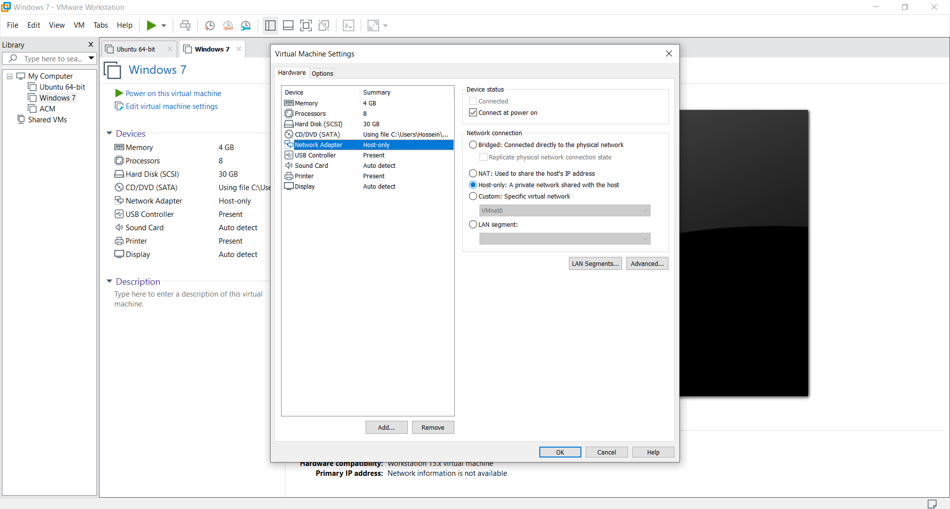Select CD/DVD (SATA) device in settings

coord(367,134)
